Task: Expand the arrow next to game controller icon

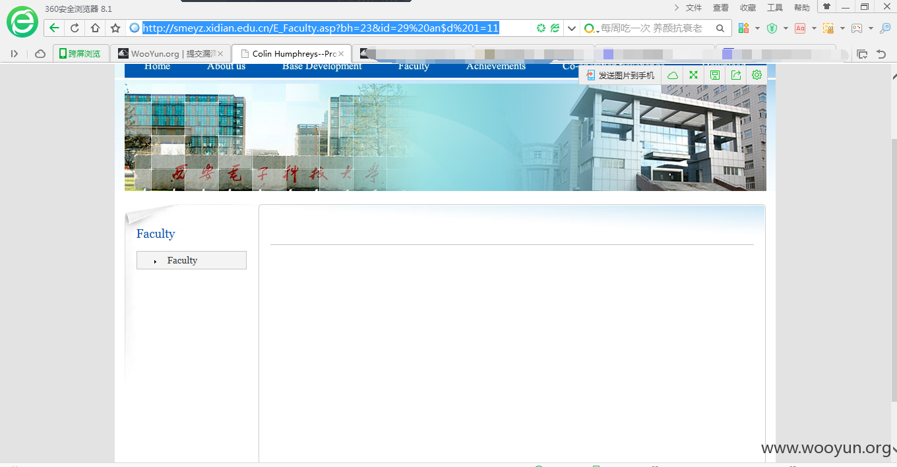Action: coord(871,28)
